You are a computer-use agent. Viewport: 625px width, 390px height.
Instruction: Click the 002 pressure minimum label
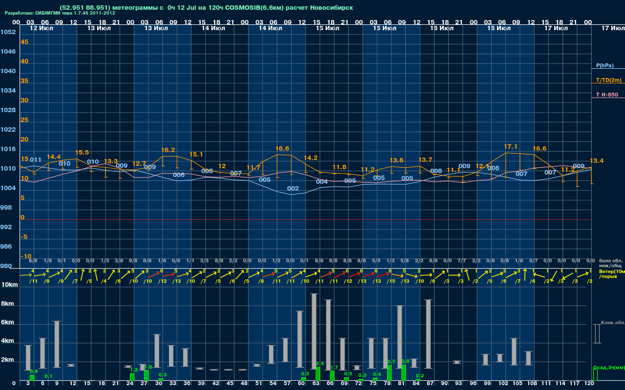click(293, 189)
